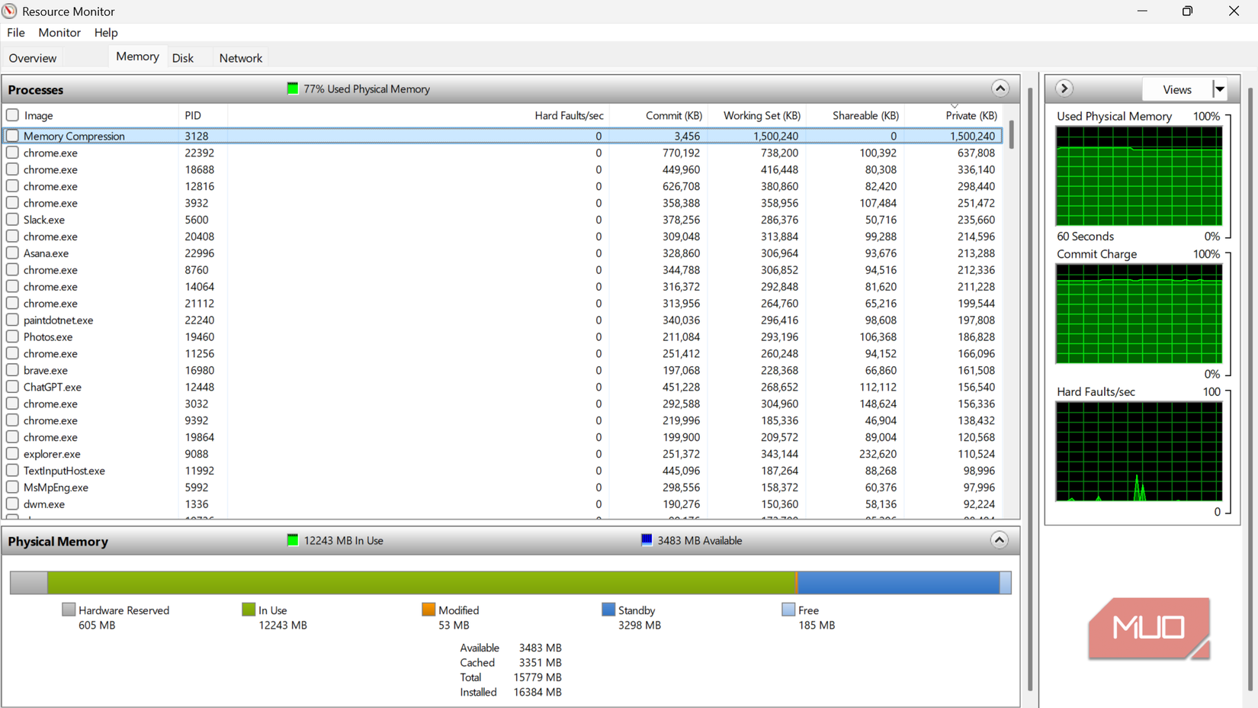Viewport: 1258px width, 708px height.
Task: Click the green indicator beside 77% Used Physical Memory
Action: 292,88
